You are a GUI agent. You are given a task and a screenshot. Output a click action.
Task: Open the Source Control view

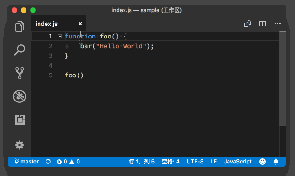click(x=20, y=73)
